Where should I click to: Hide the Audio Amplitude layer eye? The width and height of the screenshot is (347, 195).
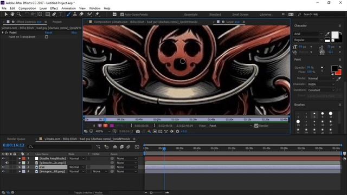click(x=3, y=159)
